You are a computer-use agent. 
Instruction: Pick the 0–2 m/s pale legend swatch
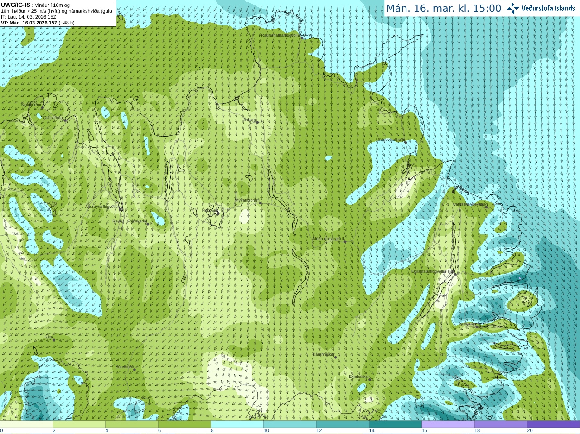pos(26,424)
